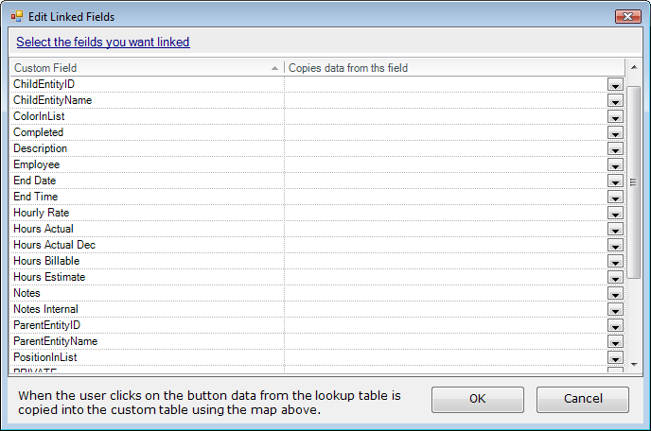This screenshot has height=431, width=651.
Task: Select the End Date field row
Action: [147, 181]
